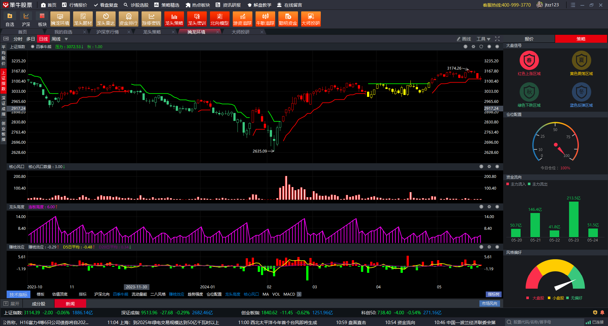
Task: Expand the period dropdown arrow after 周线
Action: [x=66, y=39]
